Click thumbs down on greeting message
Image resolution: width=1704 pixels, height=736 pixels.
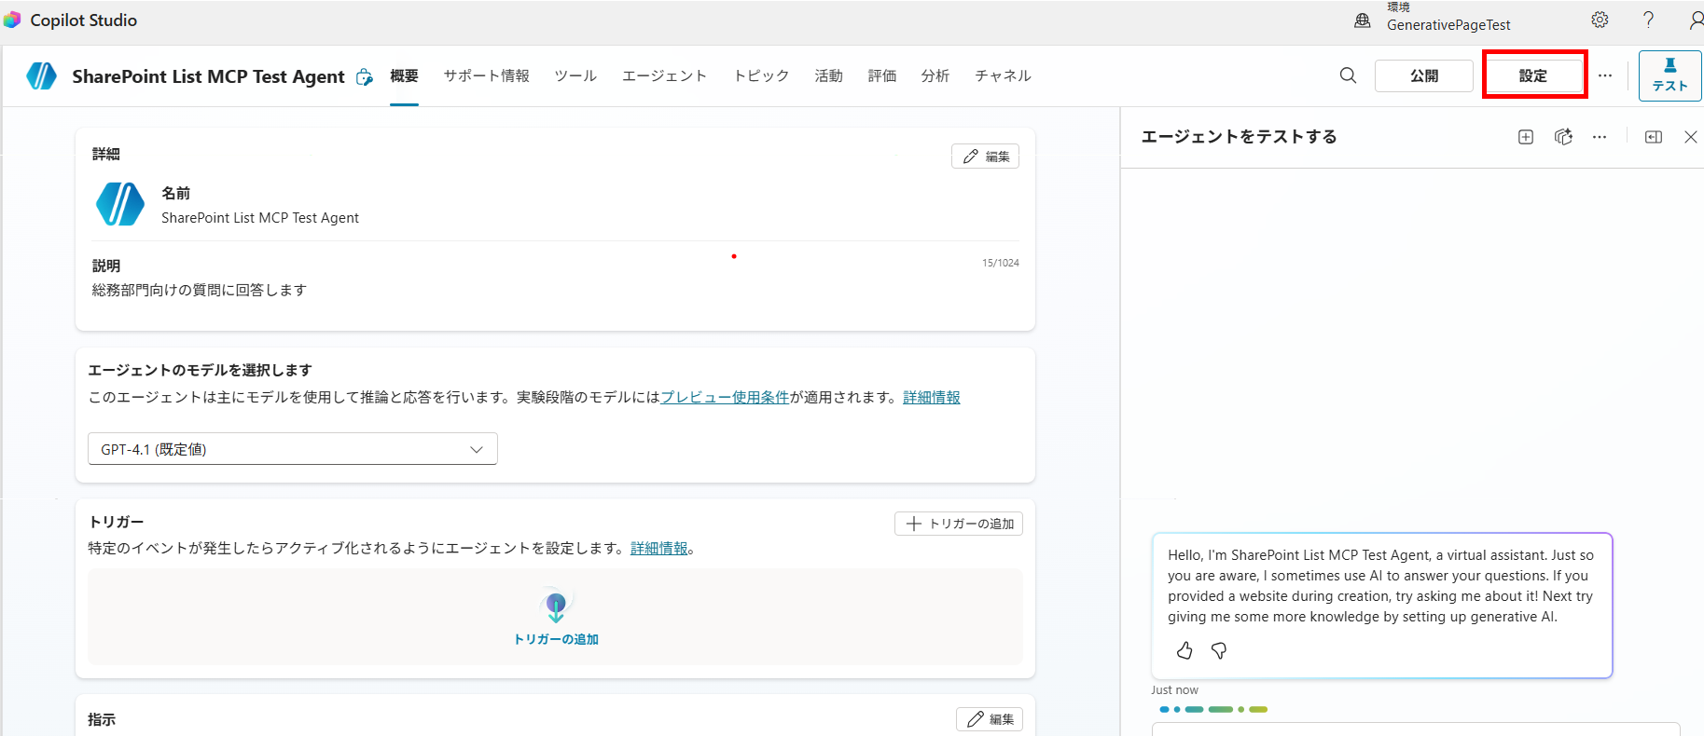pyautogui.click(x=1219, y=650)
